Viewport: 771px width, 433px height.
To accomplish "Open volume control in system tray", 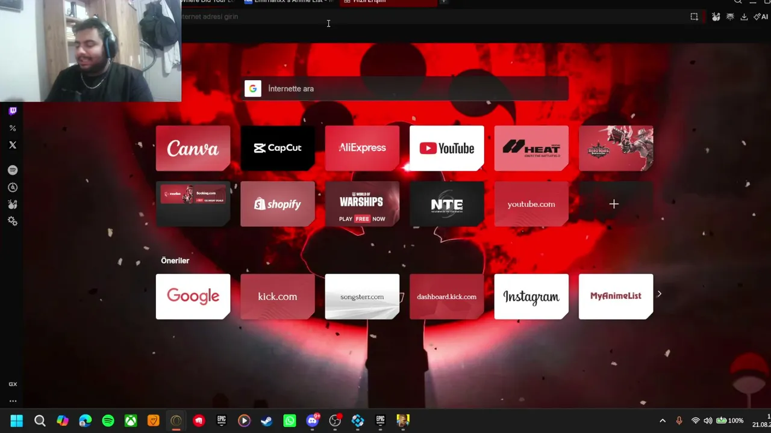I will pyautogui.click(x=708, y=421).
